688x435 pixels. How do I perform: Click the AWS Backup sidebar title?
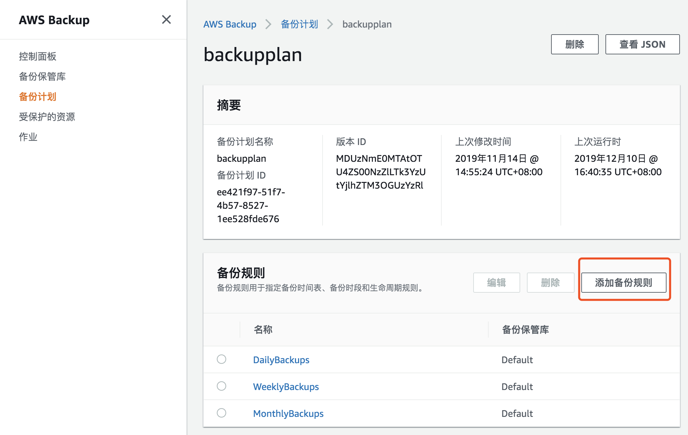tap(54, 20)
